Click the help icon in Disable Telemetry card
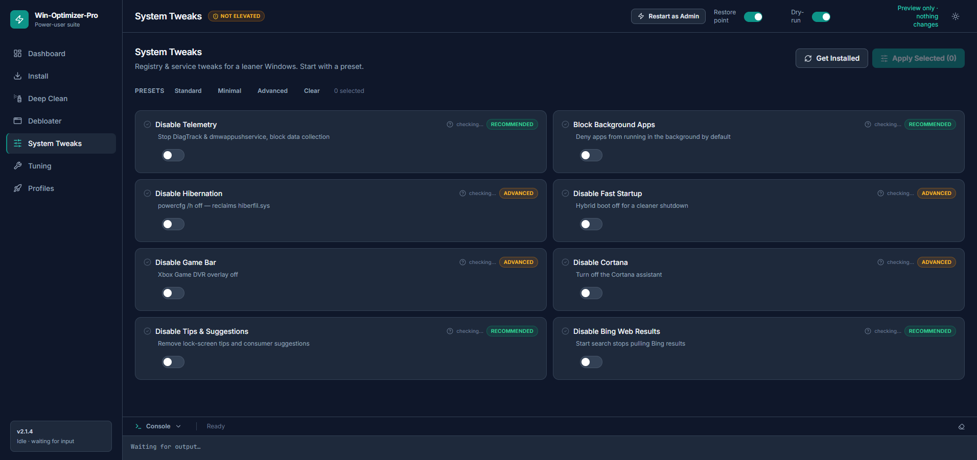 click(x=450, y=125)
